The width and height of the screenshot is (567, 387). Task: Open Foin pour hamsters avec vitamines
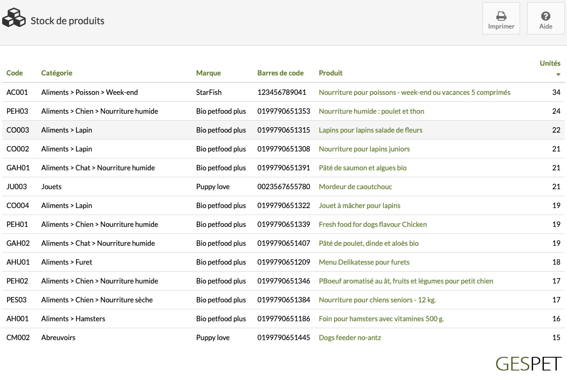(x=381, y=319)
